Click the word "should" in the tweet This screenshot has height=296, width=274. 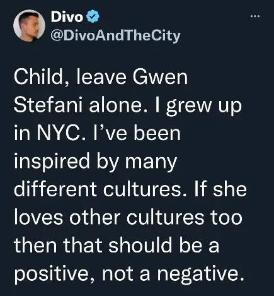140,245
